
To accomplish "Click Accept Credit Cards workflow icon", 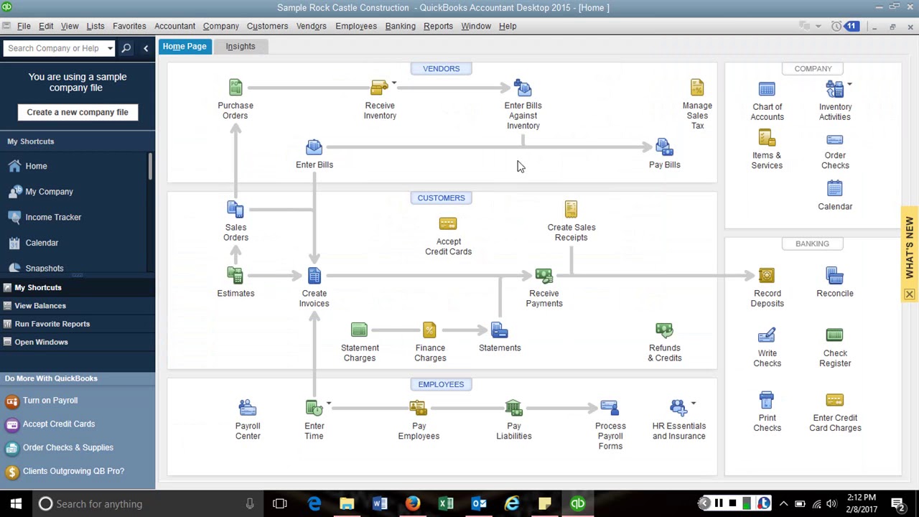I will click(x=448, y=224).
